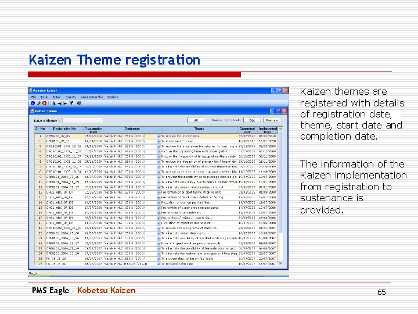This screenshot has height=314, width=418.
Task: Open equipment dropdown for 'To reduced paint sine' row
Action: (158, 264)
